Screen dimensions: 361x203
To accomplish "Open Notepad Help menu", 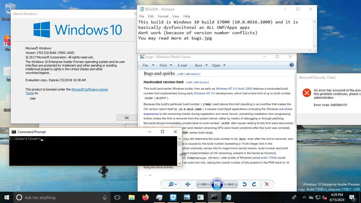I will [187, 16].
